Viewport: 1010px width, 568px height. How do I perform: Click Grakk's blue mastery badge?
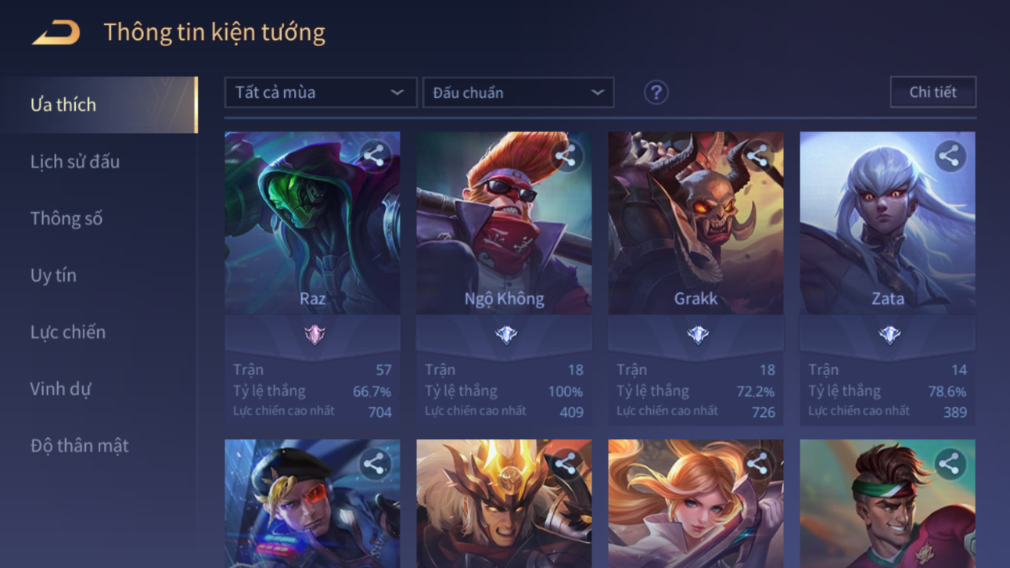(697, 335)
